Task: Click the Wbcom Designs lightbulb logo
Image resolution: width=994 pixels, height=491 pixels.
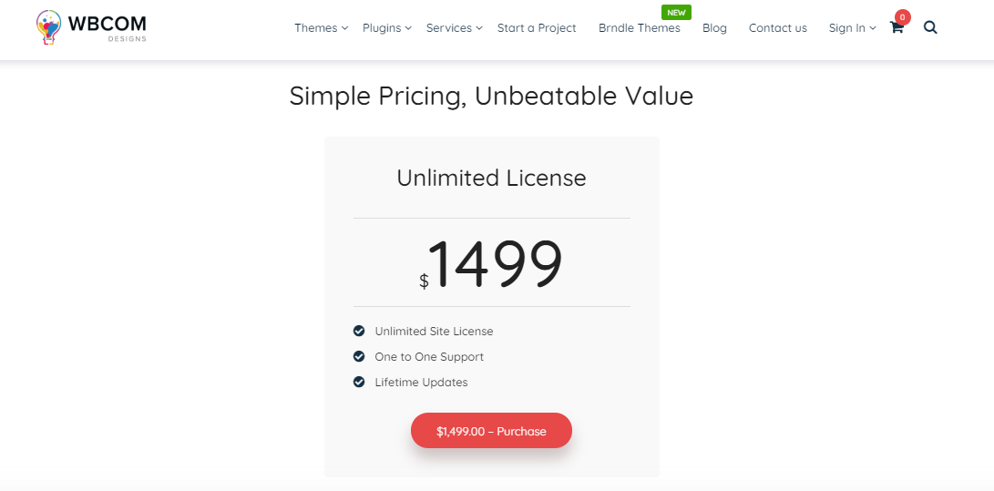Action: (x=49, y=27)
